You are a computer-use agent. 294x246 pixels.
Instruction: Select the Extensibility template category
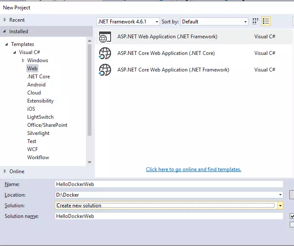coord(40,101)
